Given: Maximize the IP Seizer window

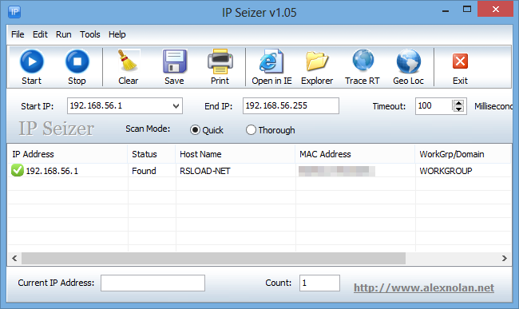Looking at the screenshot, I should pyautogui.click(x=467, y=10).
